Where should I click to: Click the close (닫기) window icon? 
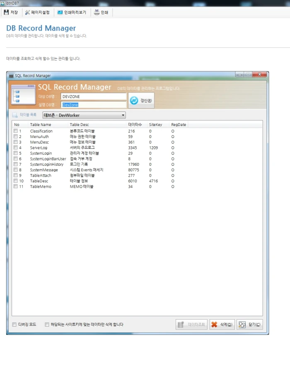(242, 325)
